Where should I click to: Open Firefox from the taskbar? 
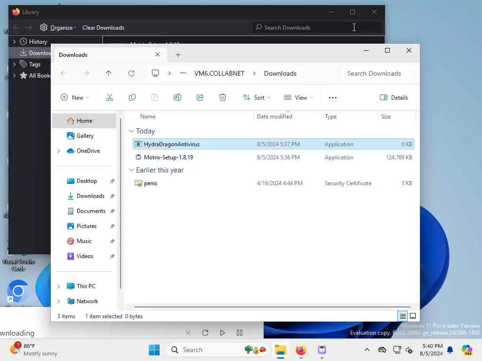coord(301,350)
